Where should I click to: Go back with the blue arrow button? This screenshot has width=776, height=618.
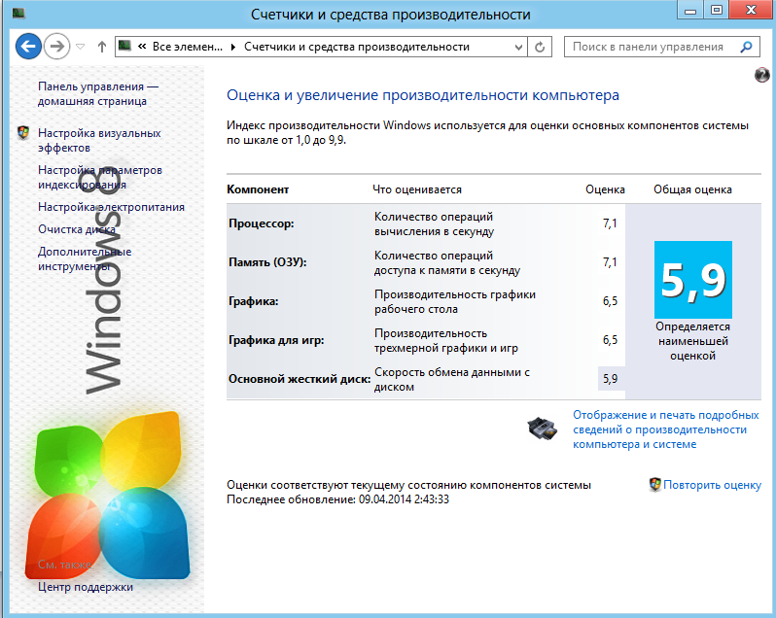(28, 47)
